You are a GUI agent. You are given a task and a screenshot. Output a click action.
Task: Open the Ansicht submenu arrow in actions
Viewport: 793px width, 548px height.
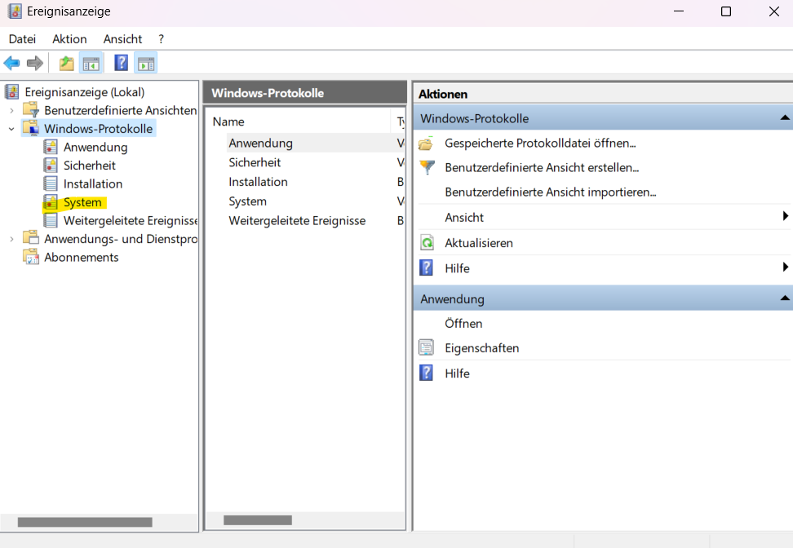tap(785, 216)
